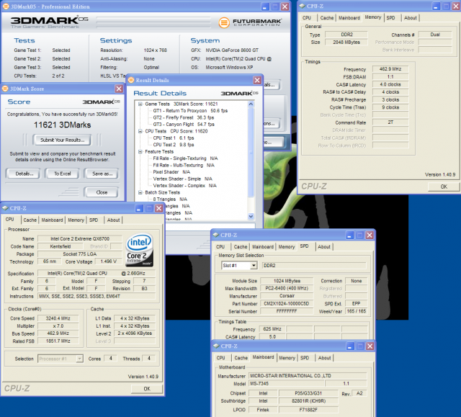Select CPU Test 2 result row
This screenshot has width=461, height=417.
(x=174, y=145)
